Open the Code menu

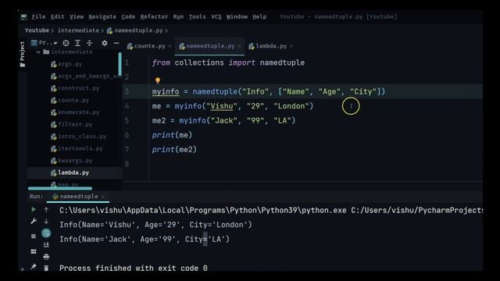click(x=128, y=17)
